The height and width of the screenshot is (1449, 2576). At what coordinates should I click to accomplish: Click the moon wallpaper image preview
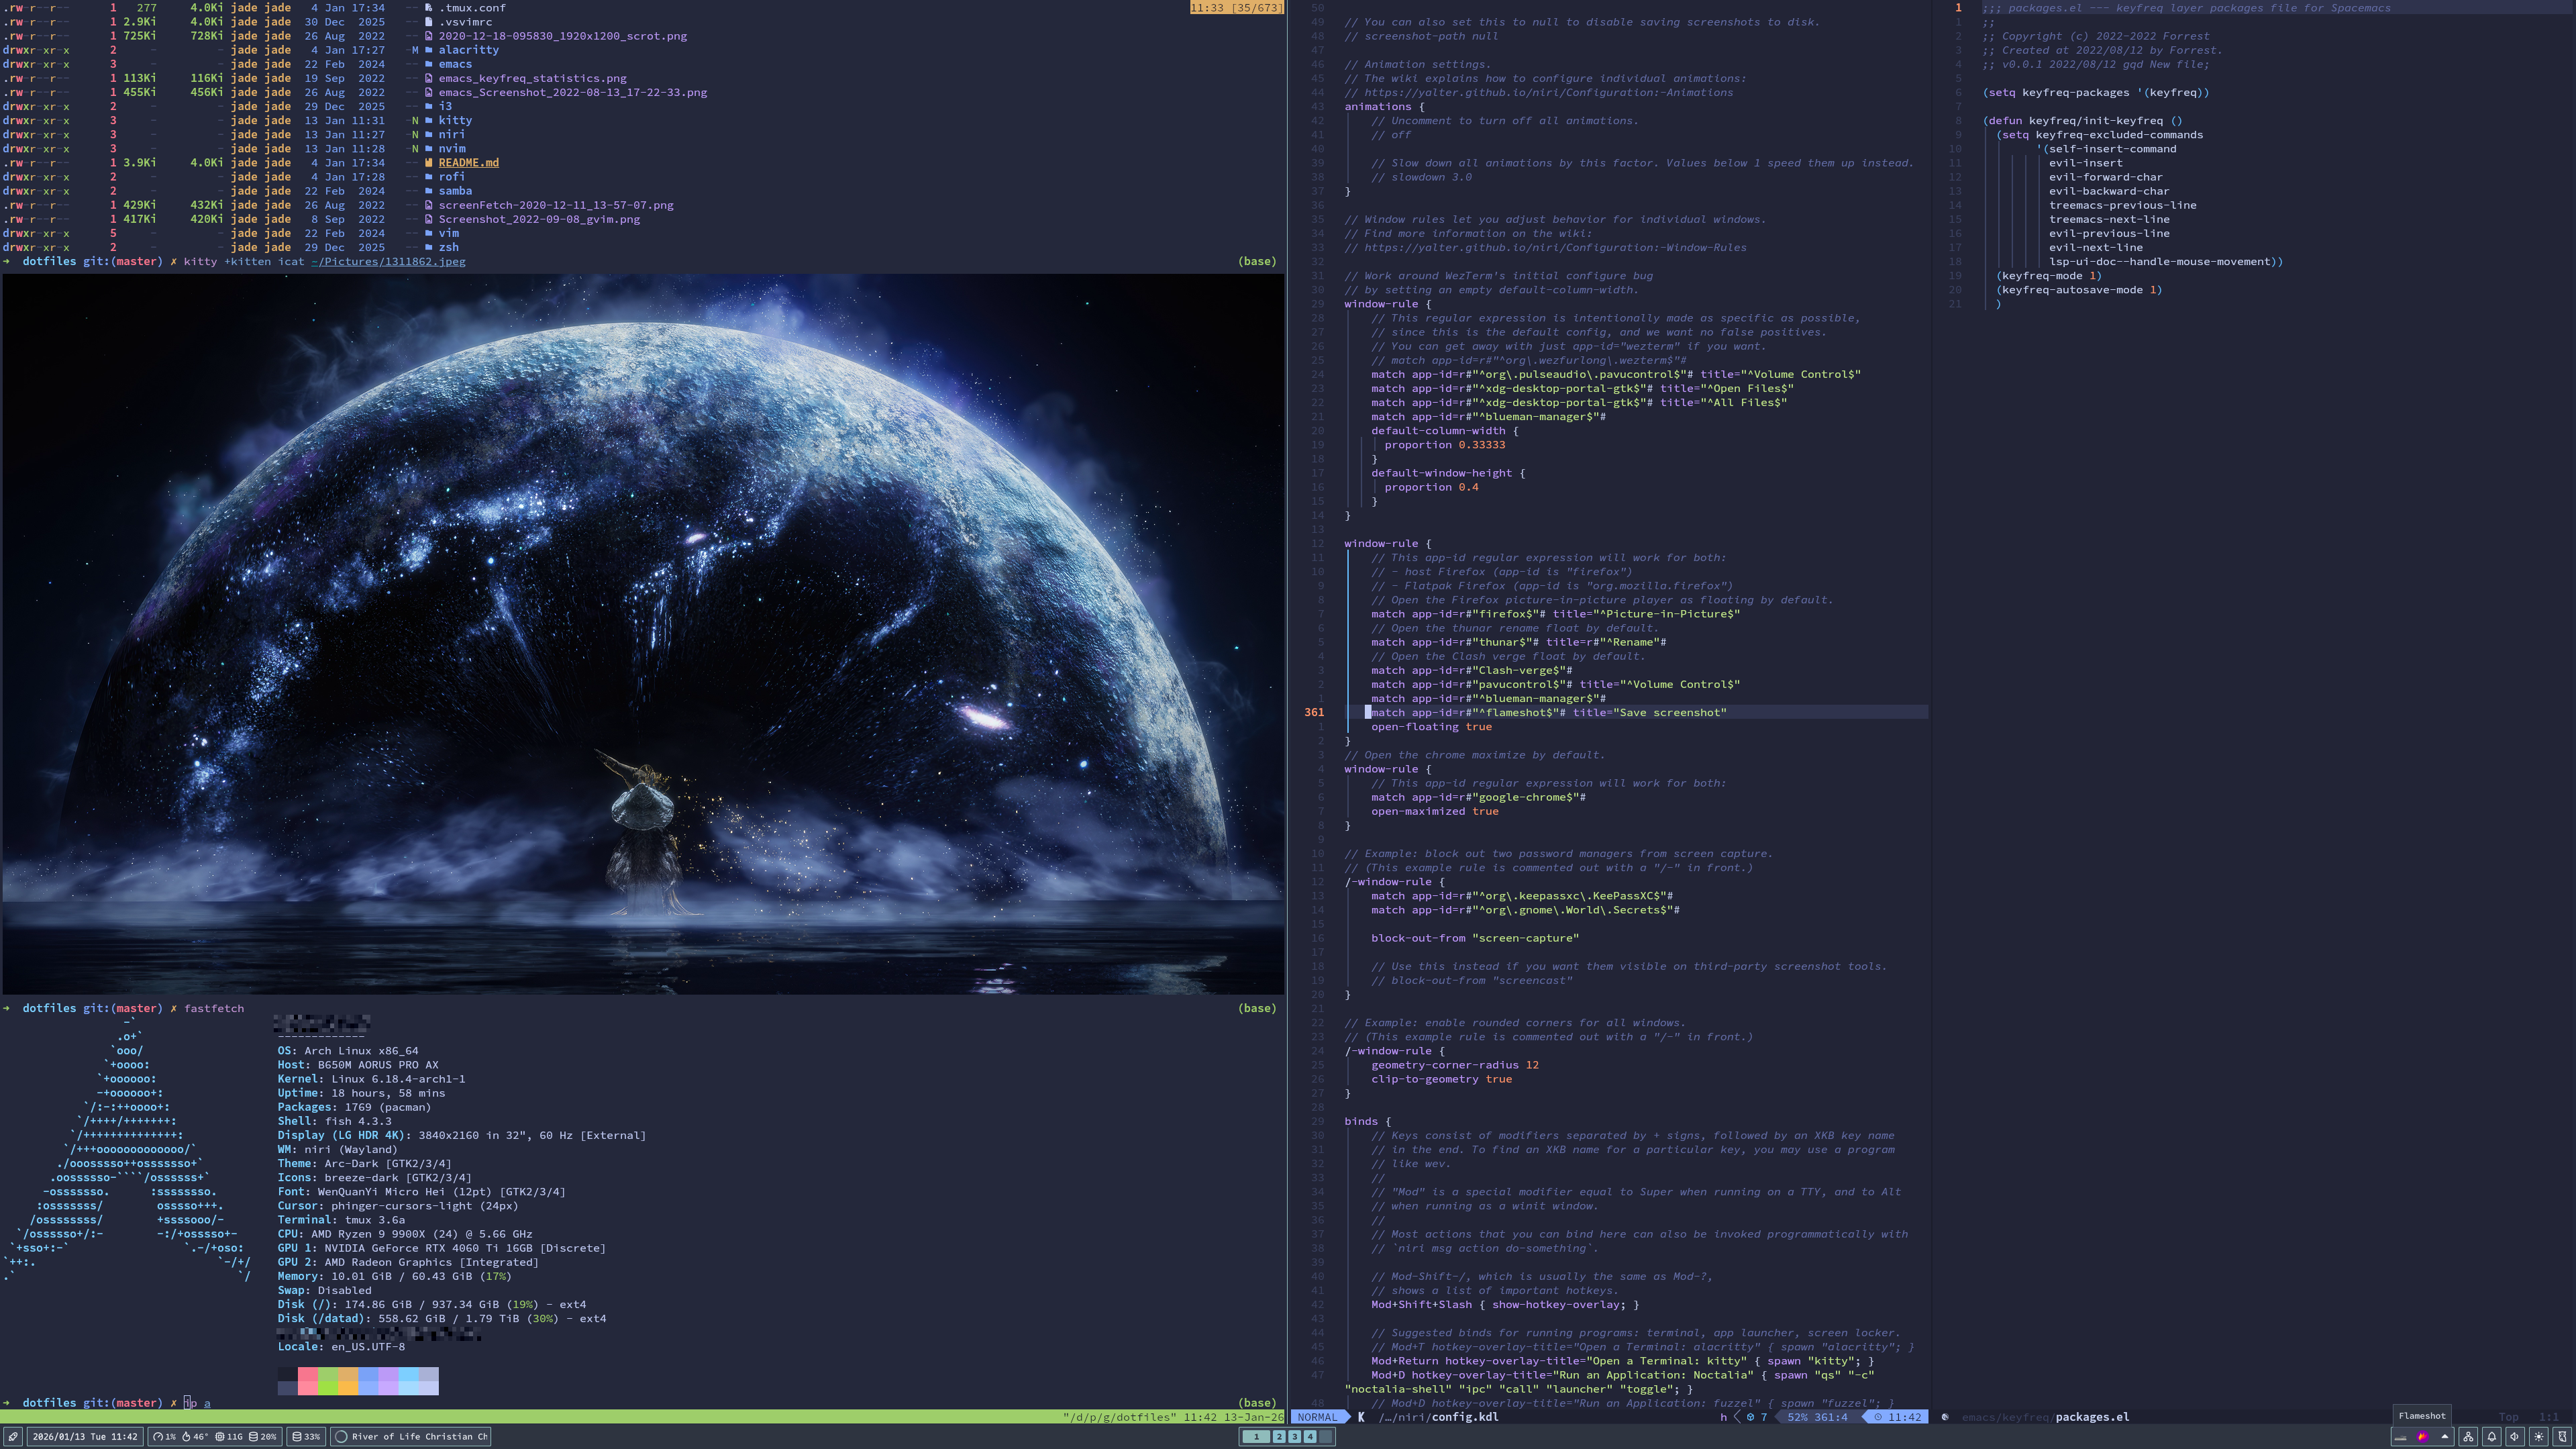click(643, 634)
